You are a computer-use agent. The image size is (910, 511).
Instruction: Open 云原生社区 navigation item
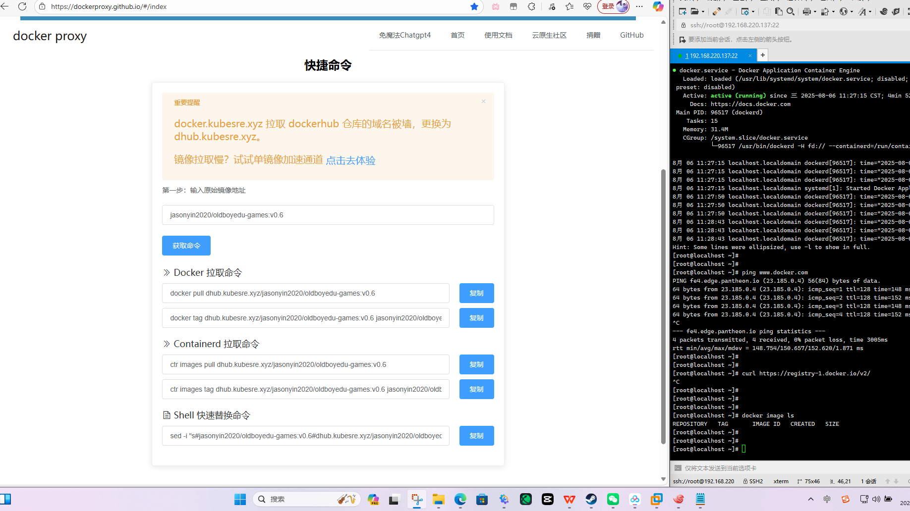549,35
